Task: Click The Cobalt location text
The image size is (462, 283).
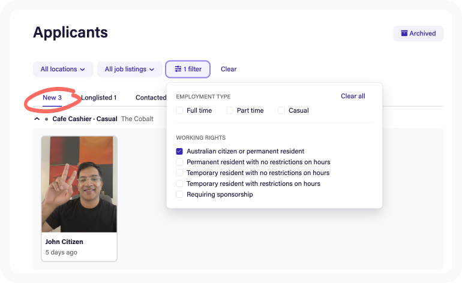Action: (x=137, y=119)
